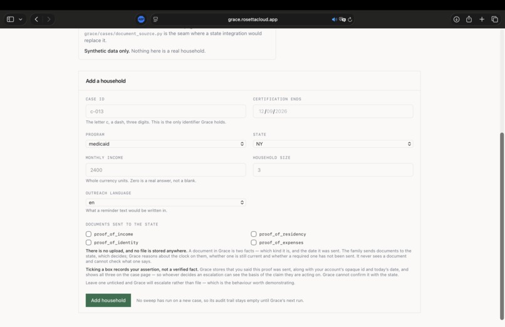The width and height of the screenshot is (505, 327).
Task: Open the translate page icon
Action: pyautogui.click(x=342, y=19)
